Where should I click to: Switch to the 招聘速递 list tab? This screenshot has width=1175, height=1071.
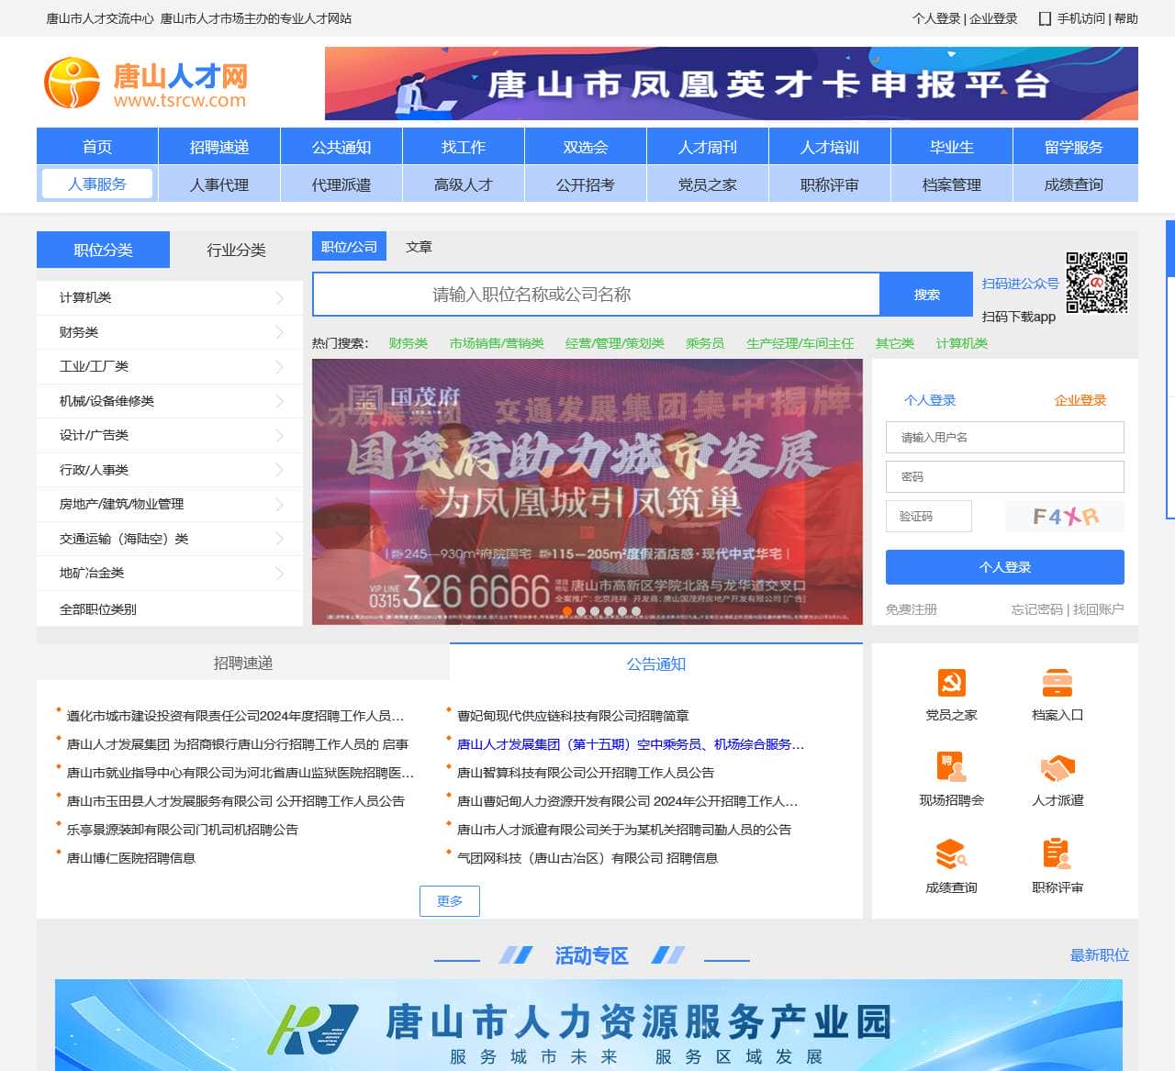tap(243, 663)
